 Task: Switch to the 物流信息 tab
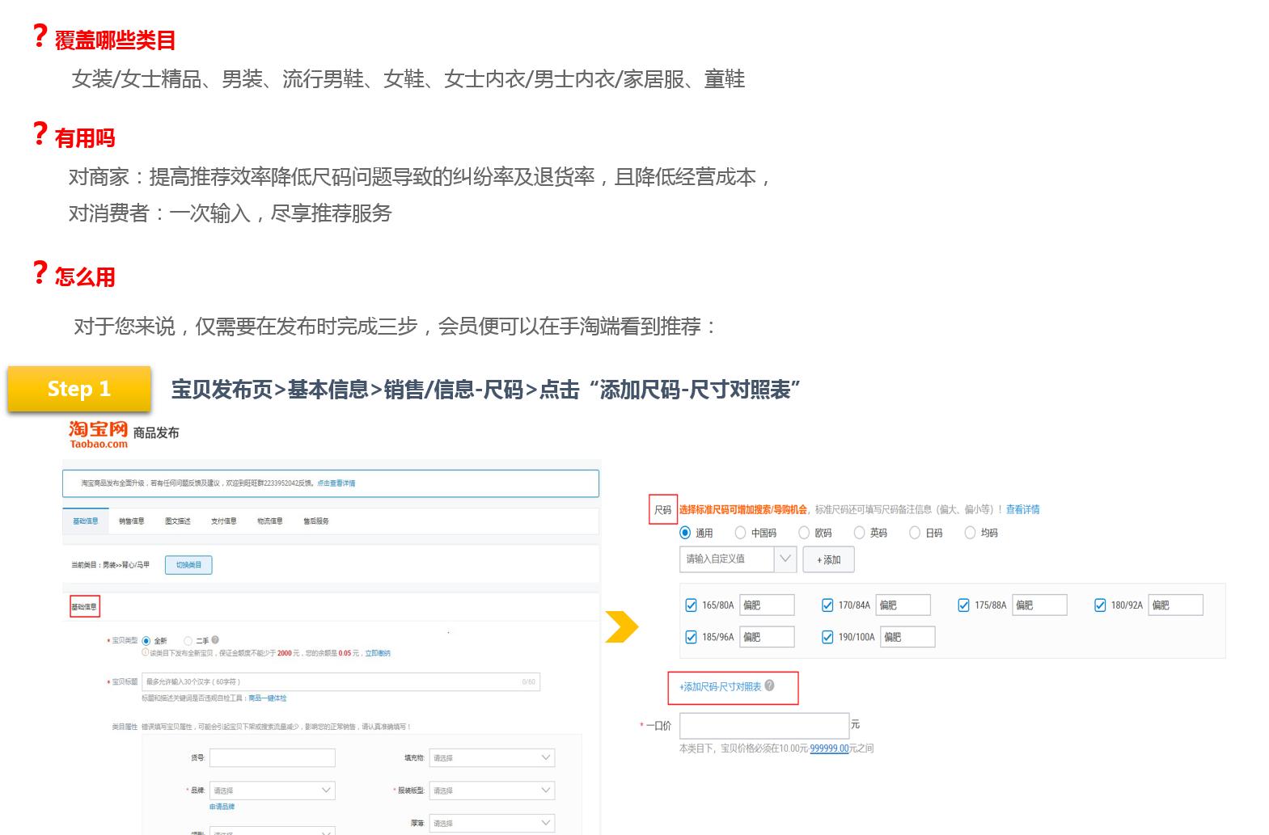tap(270, 521)
